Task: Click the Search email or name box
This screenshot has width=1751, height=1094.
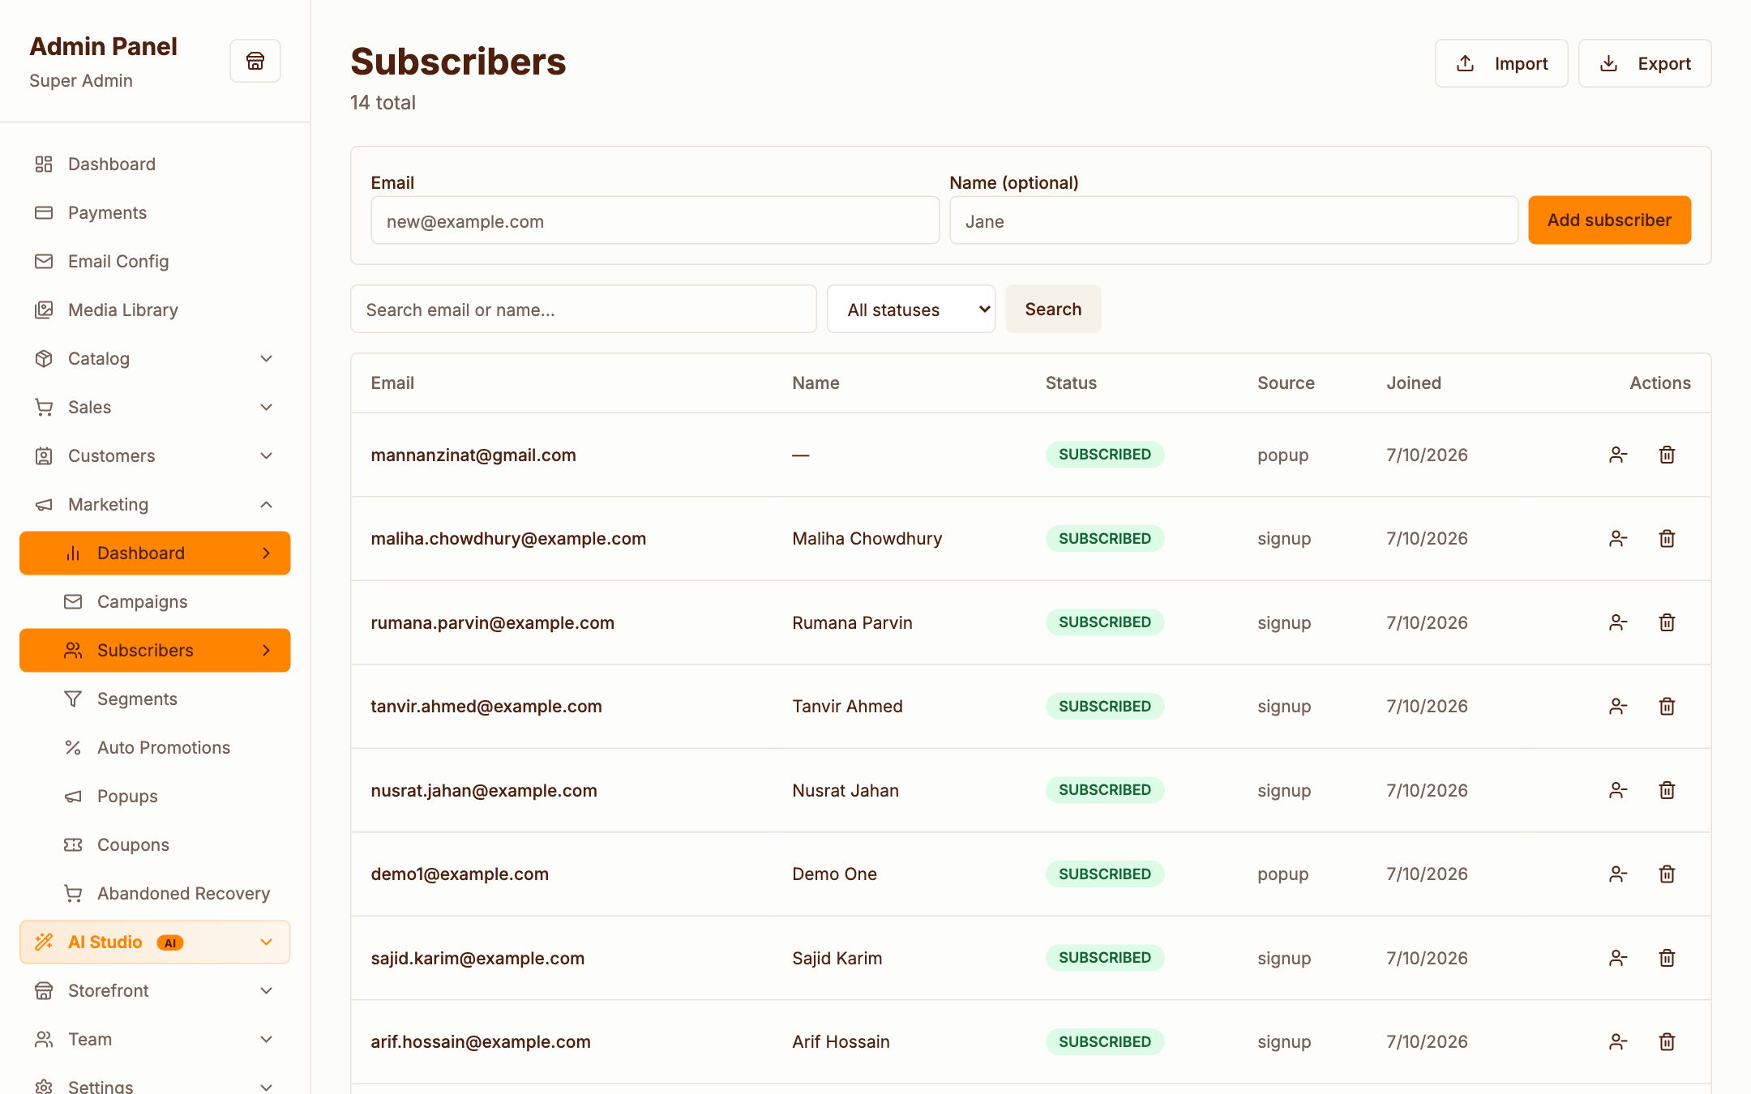Action: (584, 309)
